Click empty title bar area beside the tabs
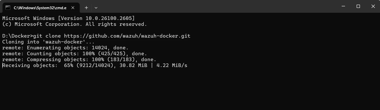 [206, 6]
